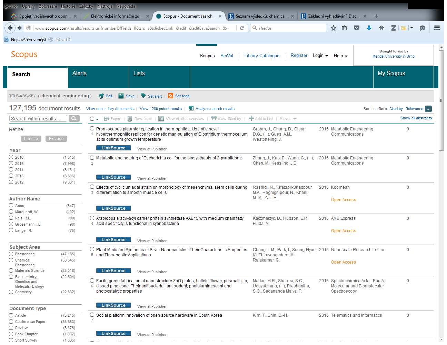Check the 2016 year filter
This screenshot has height=345, width=447.
click(x=11, y=157)
